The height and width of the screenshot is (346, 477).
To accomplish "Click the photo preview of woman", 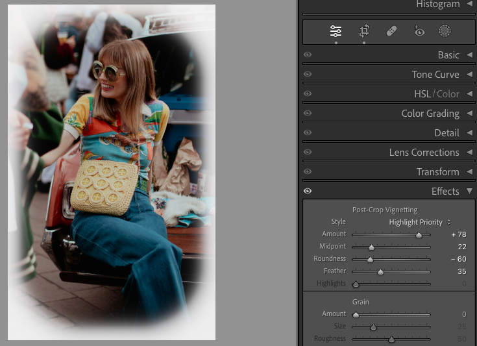I will 112,172.
